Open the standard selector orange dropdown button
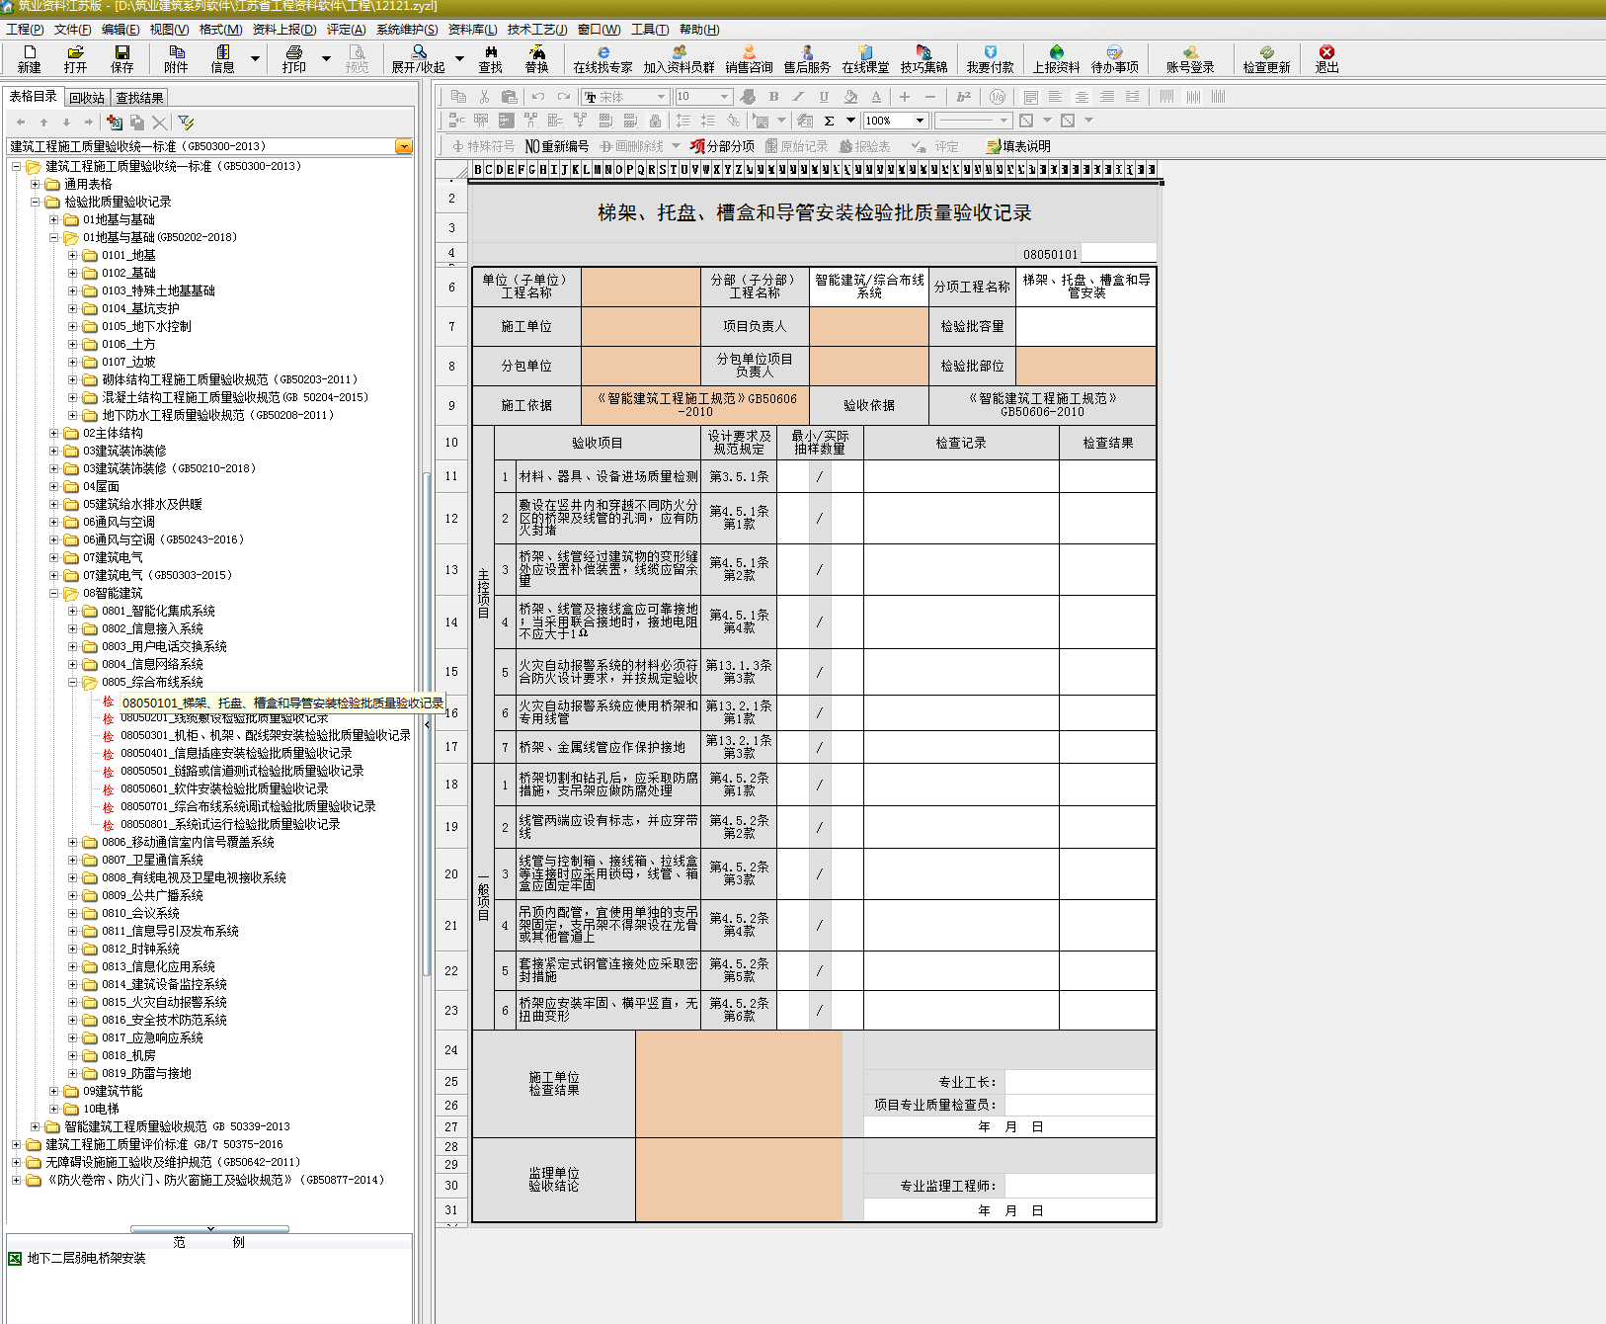 pyautogui.click(x=403, y=146)
